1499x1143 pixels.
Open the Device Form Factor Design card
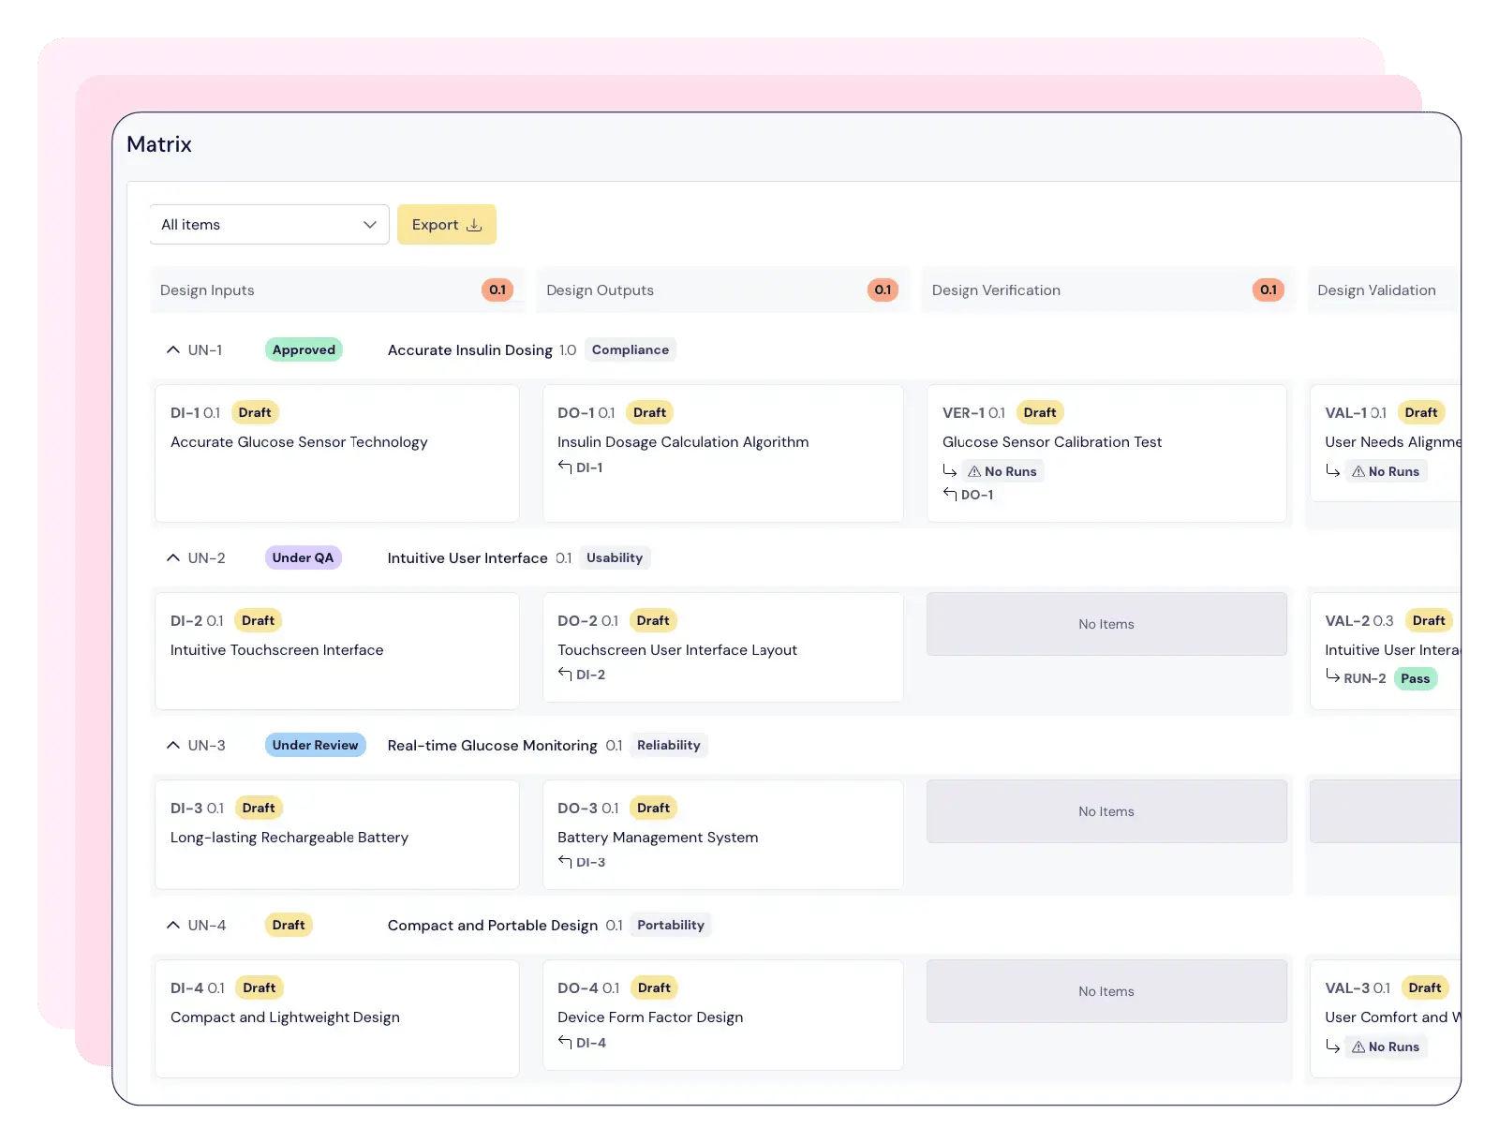click(x=723, y=1015)
